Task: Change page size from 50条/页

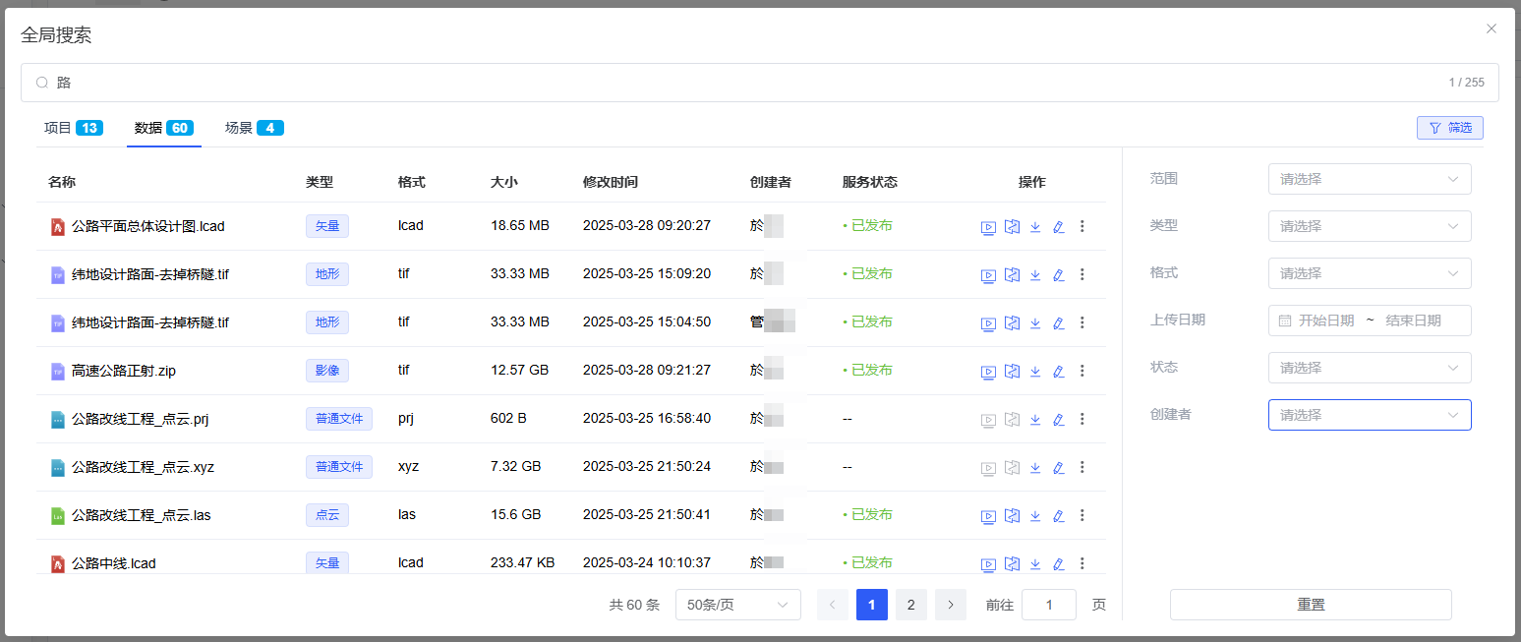Action: [x=737, y=605]
